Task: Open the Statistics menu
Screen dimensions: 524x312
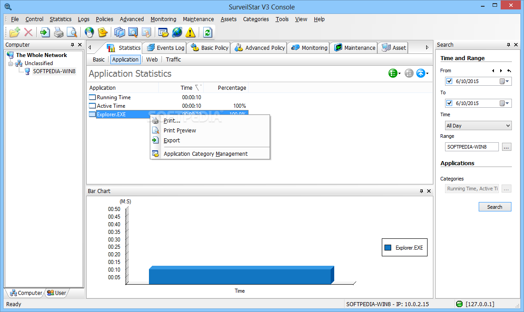Action: pyautogui.click(x=61, y=19)
